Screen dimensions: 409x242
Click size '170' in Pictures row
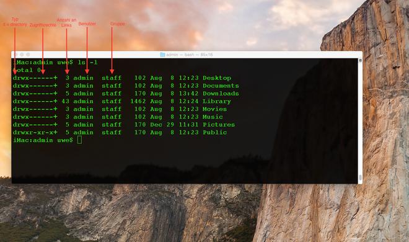tap(140, 125)
